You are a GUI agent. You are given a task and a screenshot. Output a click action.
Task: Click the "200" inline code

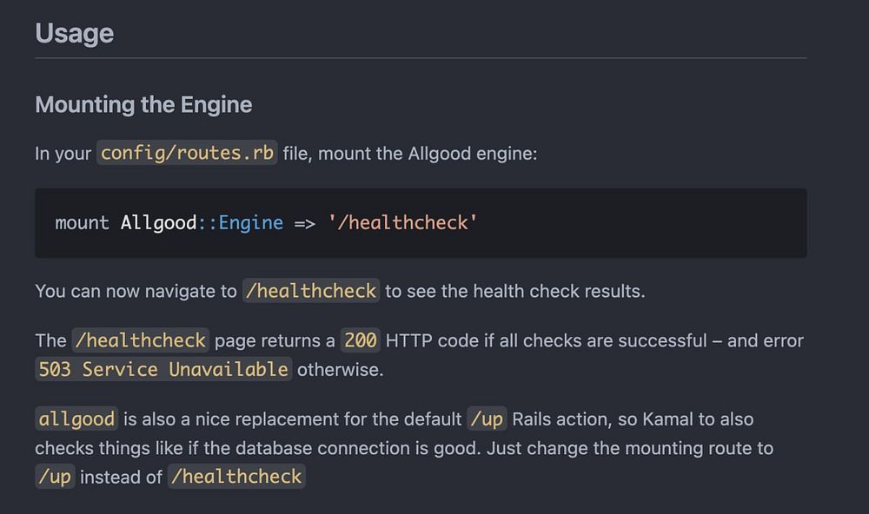(x=360, y=340)
